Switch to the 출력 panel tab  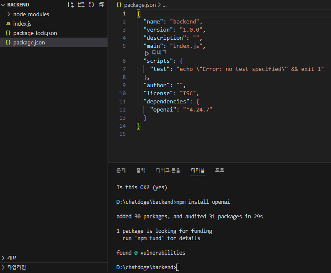click(x=141, y=170)
